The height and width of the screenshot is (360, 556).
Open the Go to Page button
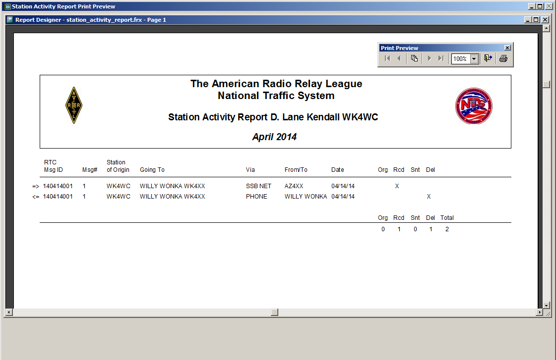click(414, 58)
